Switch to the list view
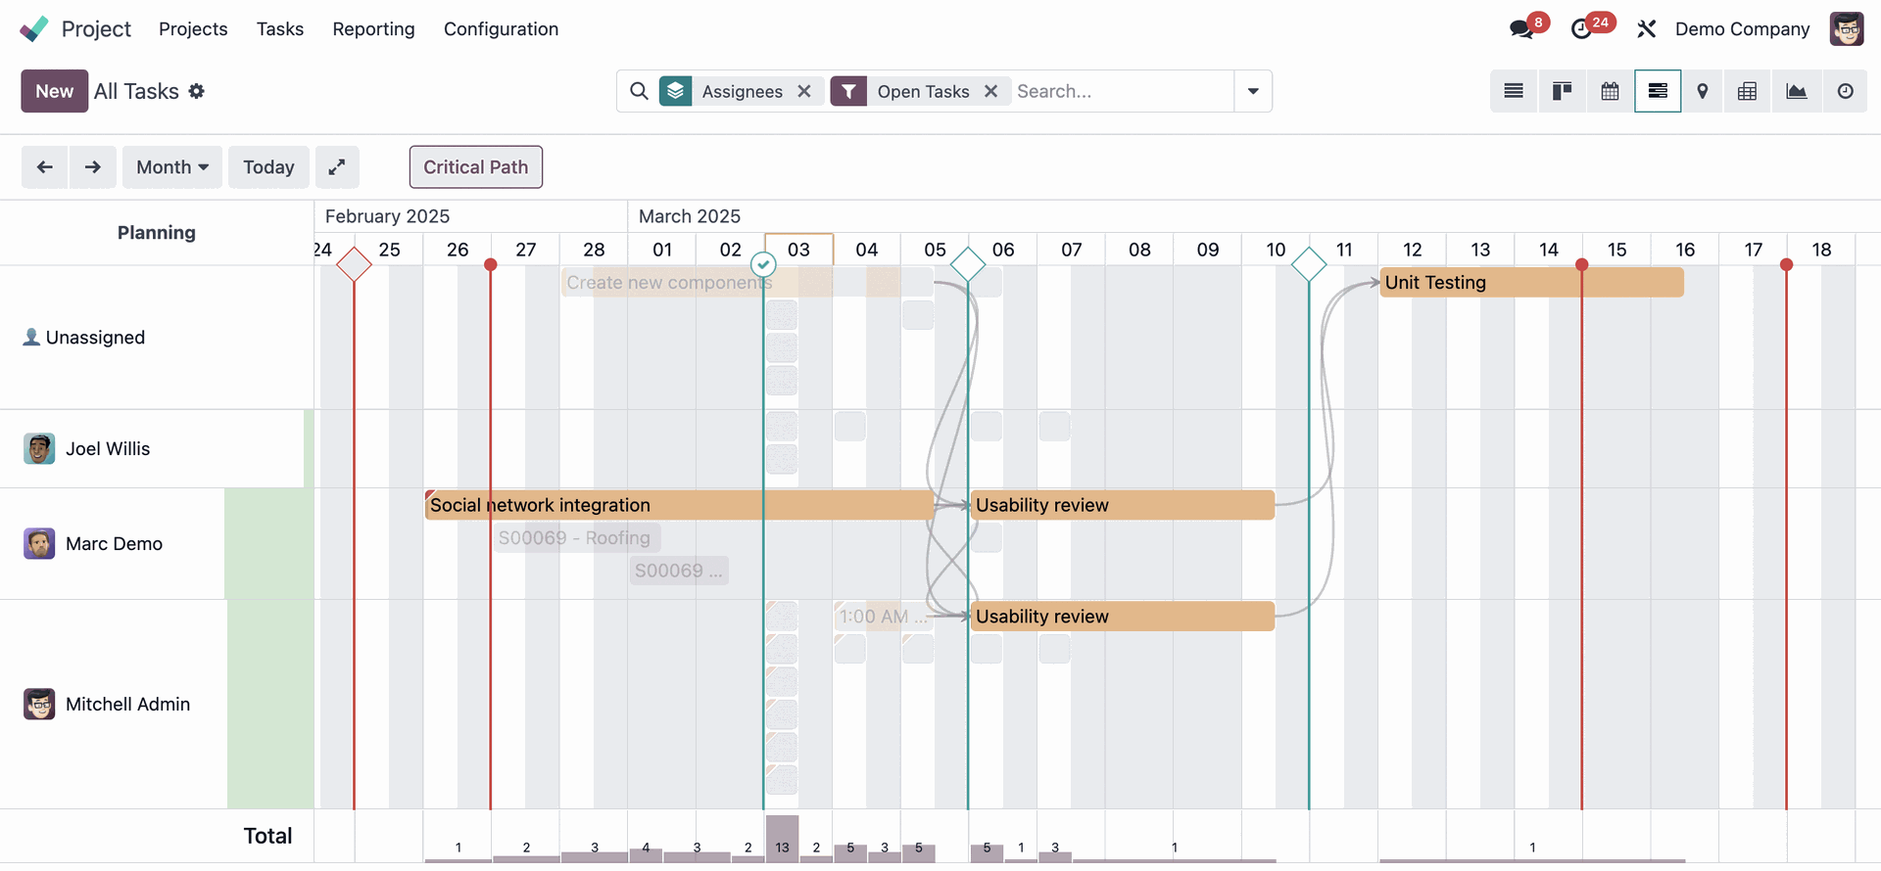Image resolution: width=1881 pixels, height=871 pixels. pos(1514,91)
